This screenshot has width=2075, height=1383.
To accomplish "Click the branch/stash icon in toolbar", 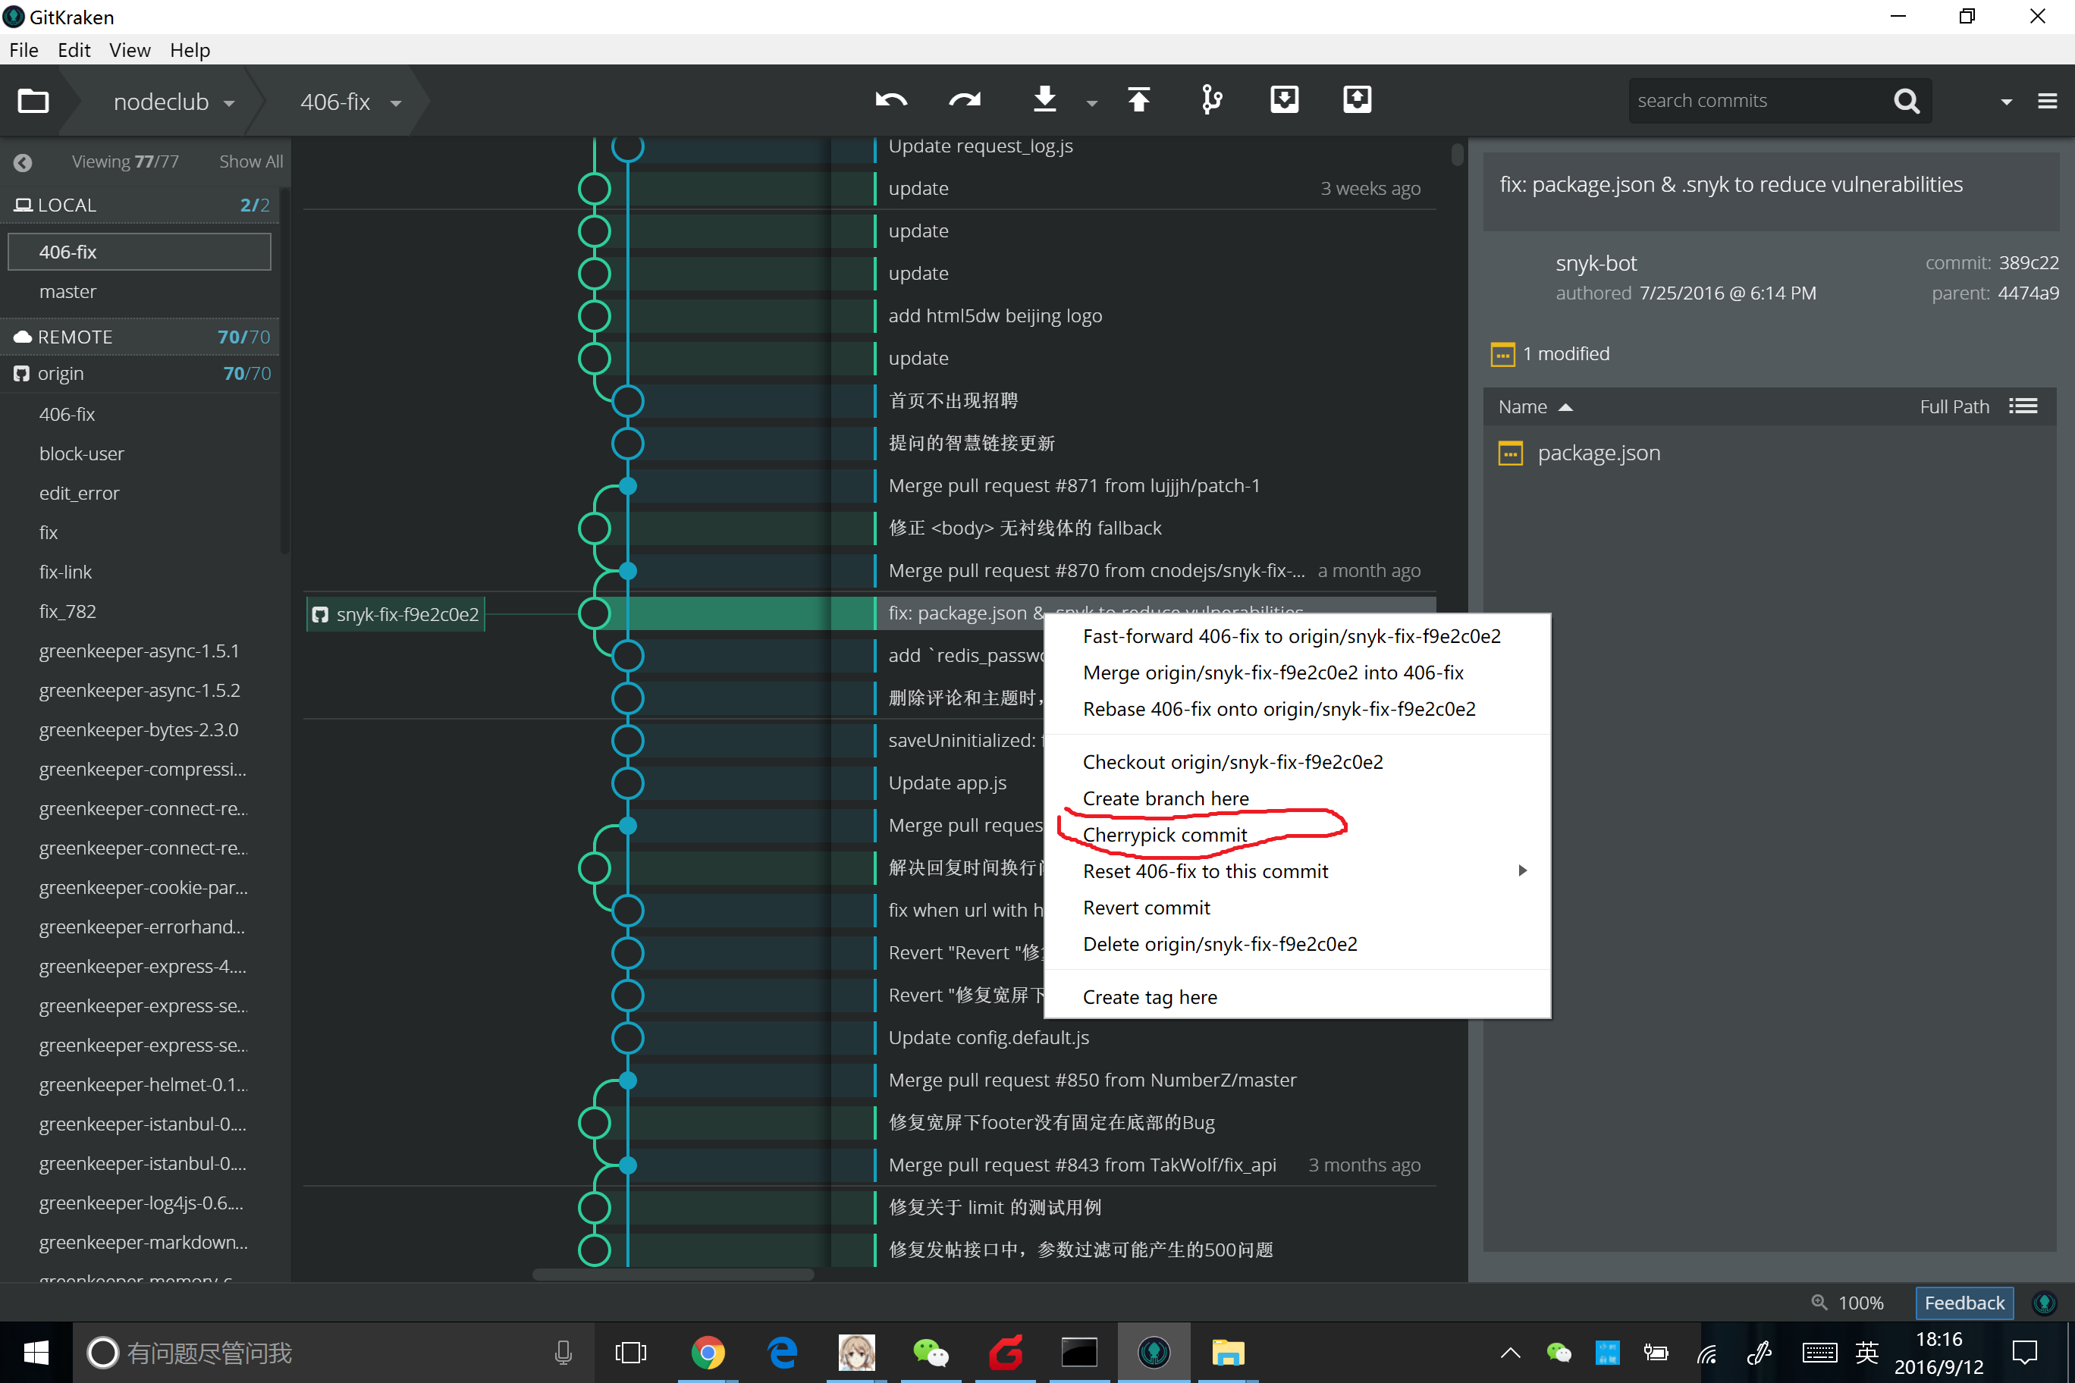I will coord(1210,100).
